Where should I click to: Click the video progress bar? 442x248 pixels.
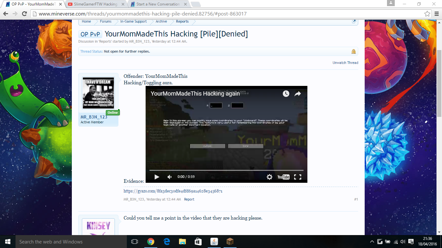pyautogui.click(x=227, y=170)
